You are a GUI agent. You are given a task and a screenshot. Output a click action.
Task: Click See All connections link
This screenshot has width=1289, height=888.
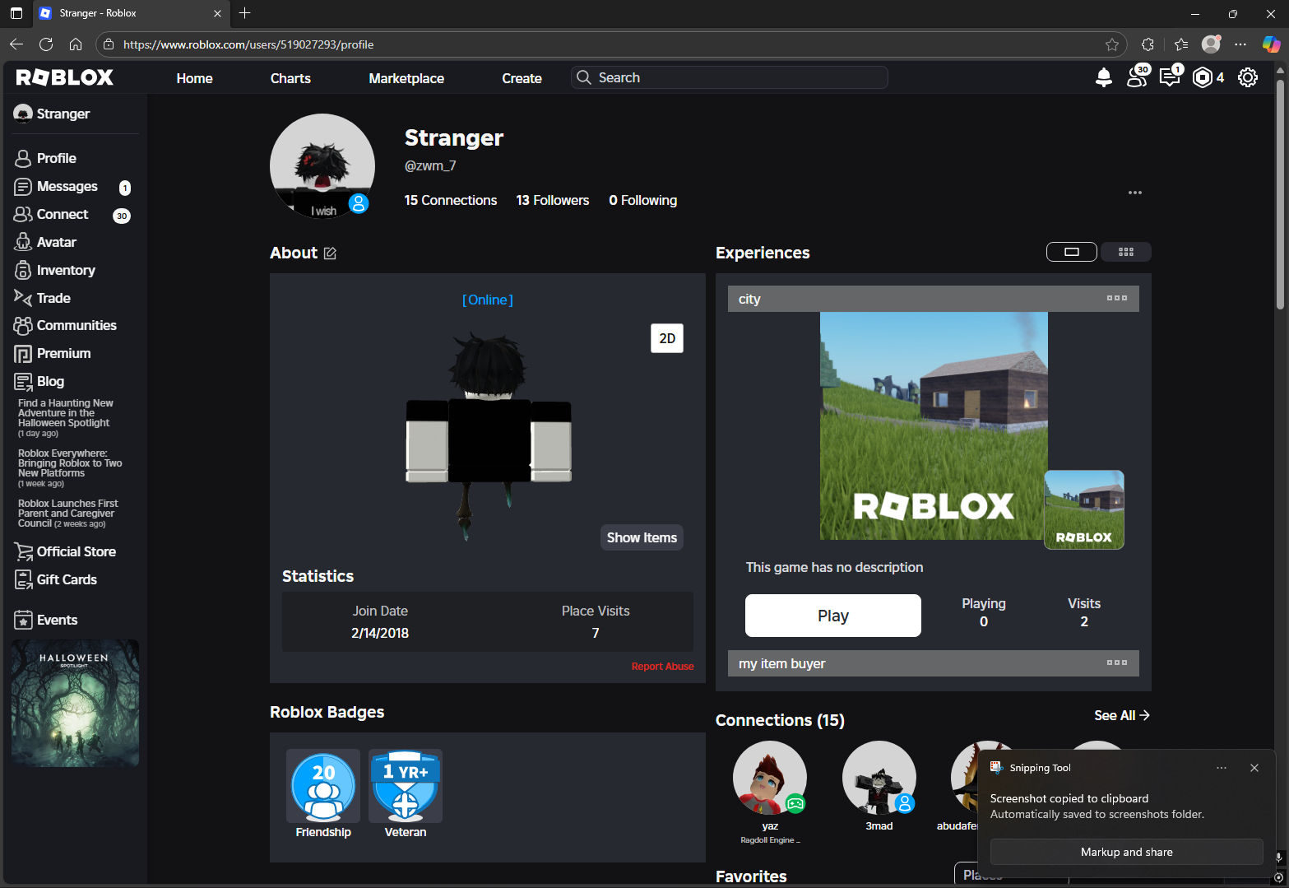click(x=1121, y=715)
